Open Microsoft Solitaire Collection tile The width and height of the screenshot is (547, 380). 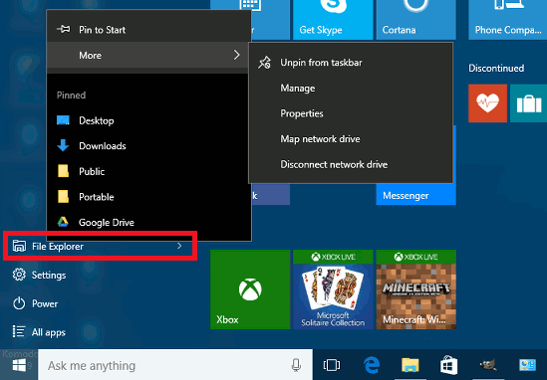333,289
